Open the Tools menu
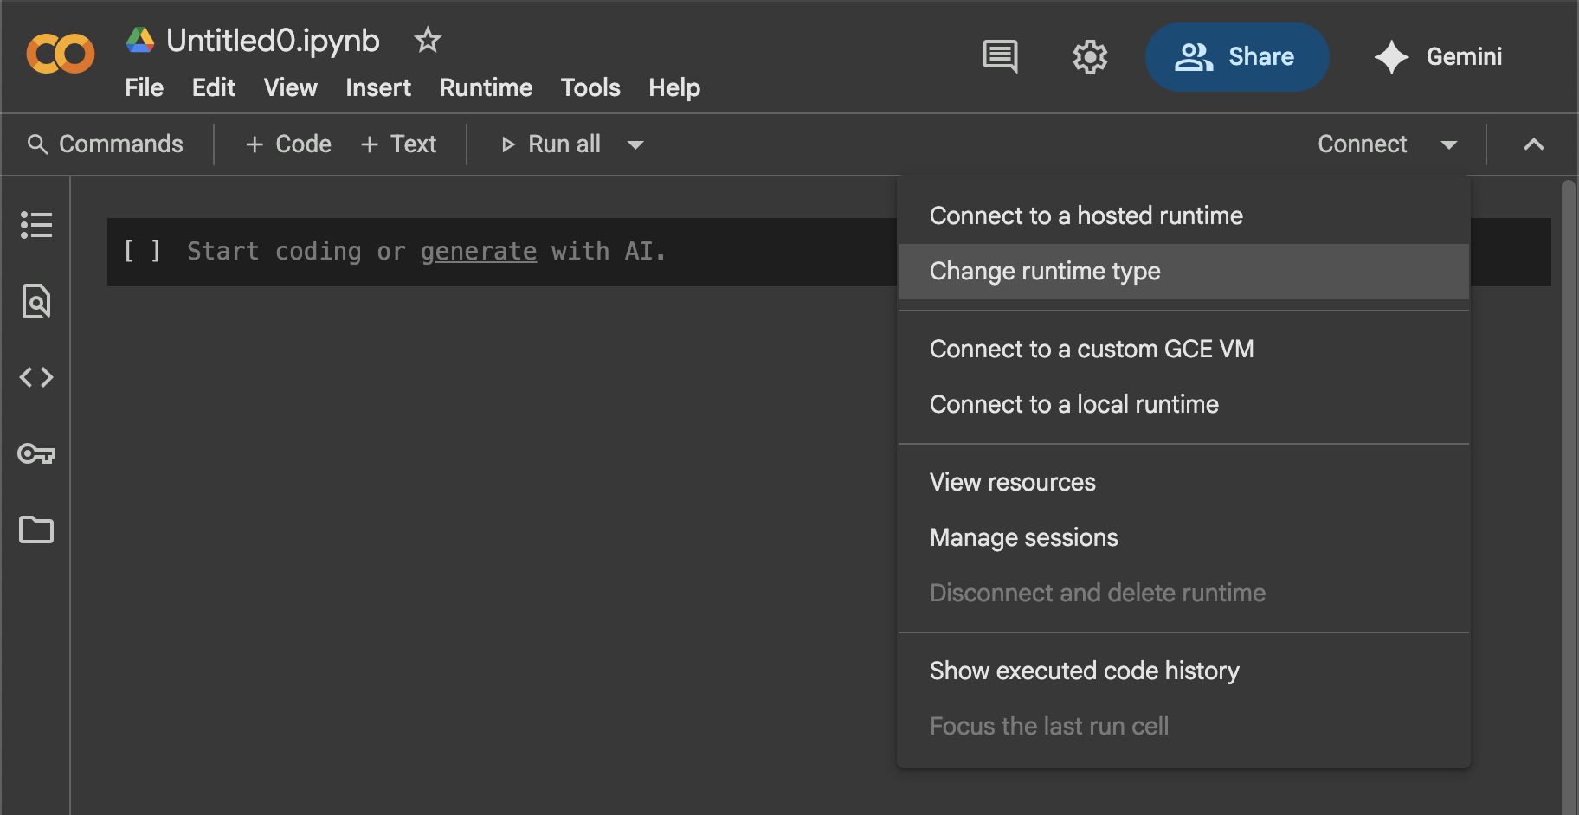The image size is (1579, 815). click(590, 87)
